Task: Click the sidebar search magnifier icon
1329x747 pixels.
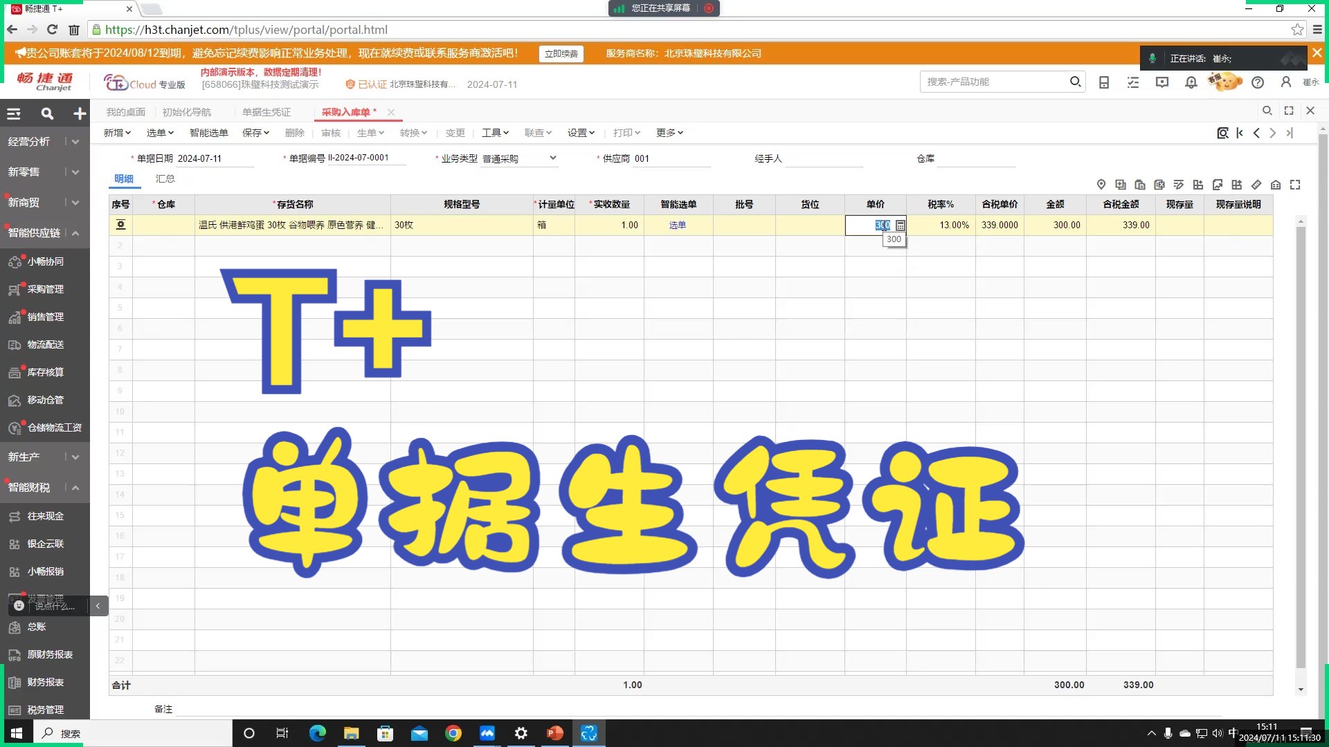Action: click(47, 113)
